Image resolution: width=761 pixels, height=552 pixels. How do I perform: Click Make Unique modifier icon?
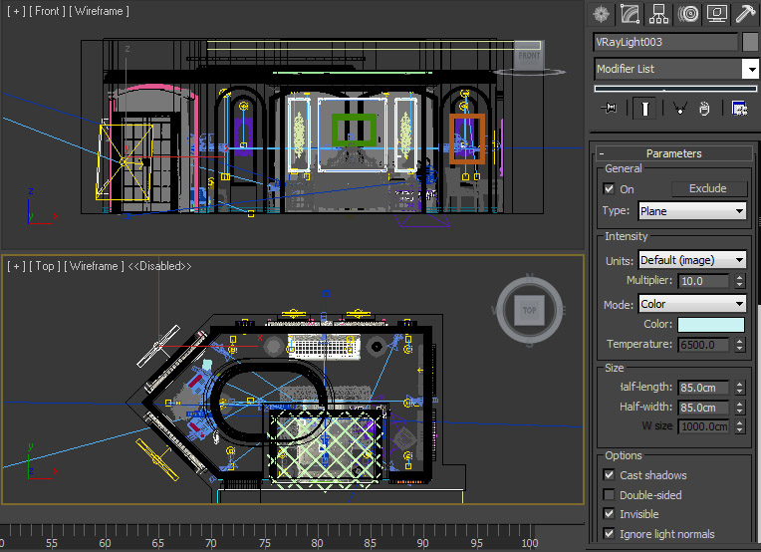click(678, 109)
